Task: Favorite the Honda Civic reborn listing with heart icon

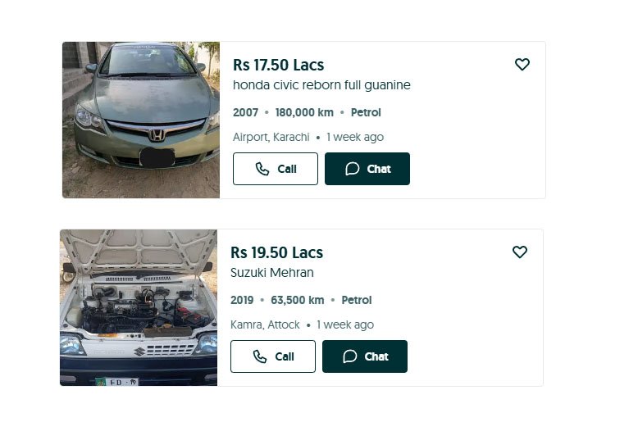Action: click(x=522, y=65)
